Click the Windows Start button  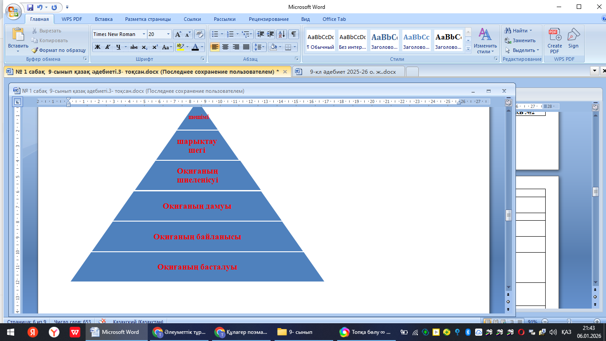pyautogui.click(x=11, y=332)
